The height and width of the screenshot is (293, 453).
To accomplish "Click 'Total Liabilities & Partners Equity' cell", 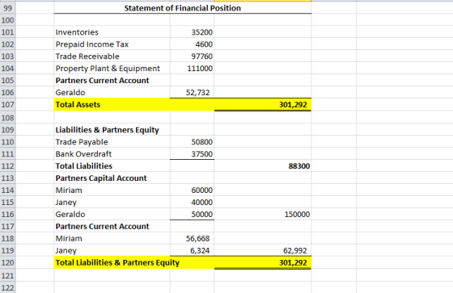I will 112,262.
